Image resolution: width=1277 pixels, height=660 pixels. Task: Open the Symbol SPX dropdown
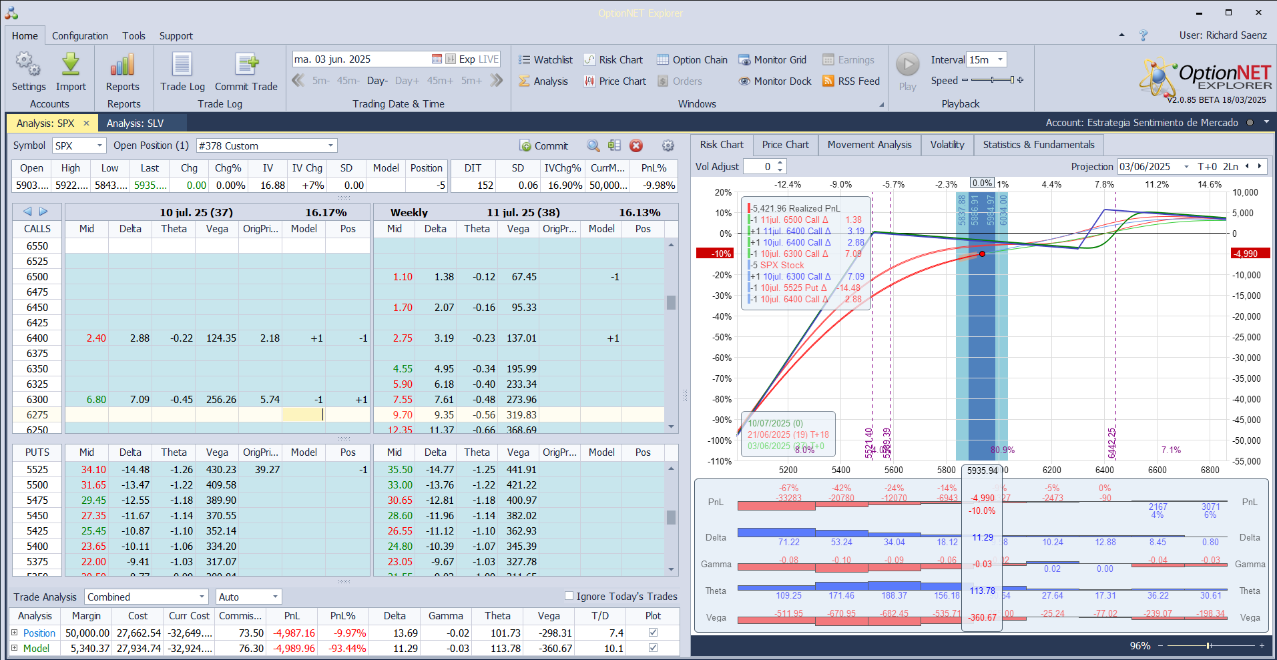pyautogui.click(x=99, y=145)
